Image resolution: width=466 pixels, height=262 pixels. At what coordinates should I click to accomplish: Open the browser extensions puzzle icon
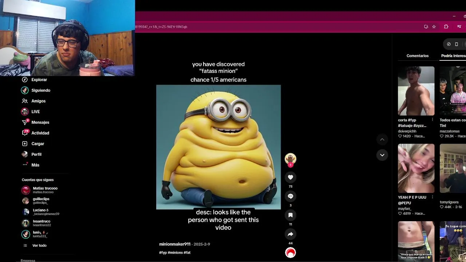(x=446, y=27)
